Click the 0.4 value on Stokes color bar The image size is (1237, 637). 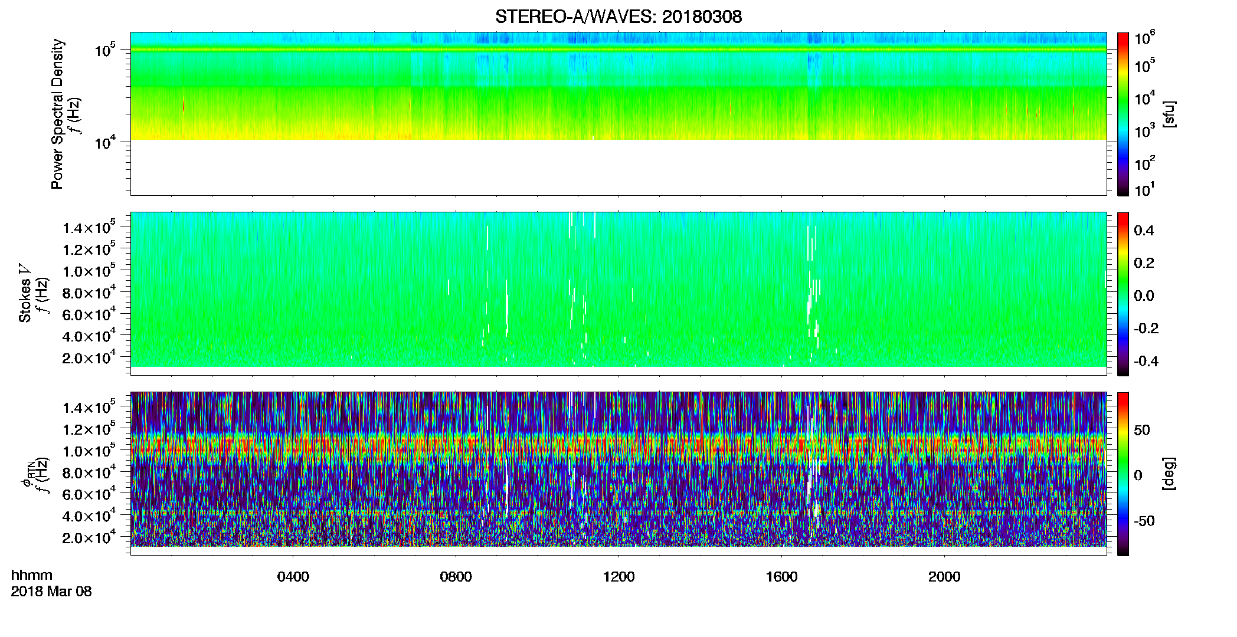click(1144, 231)
